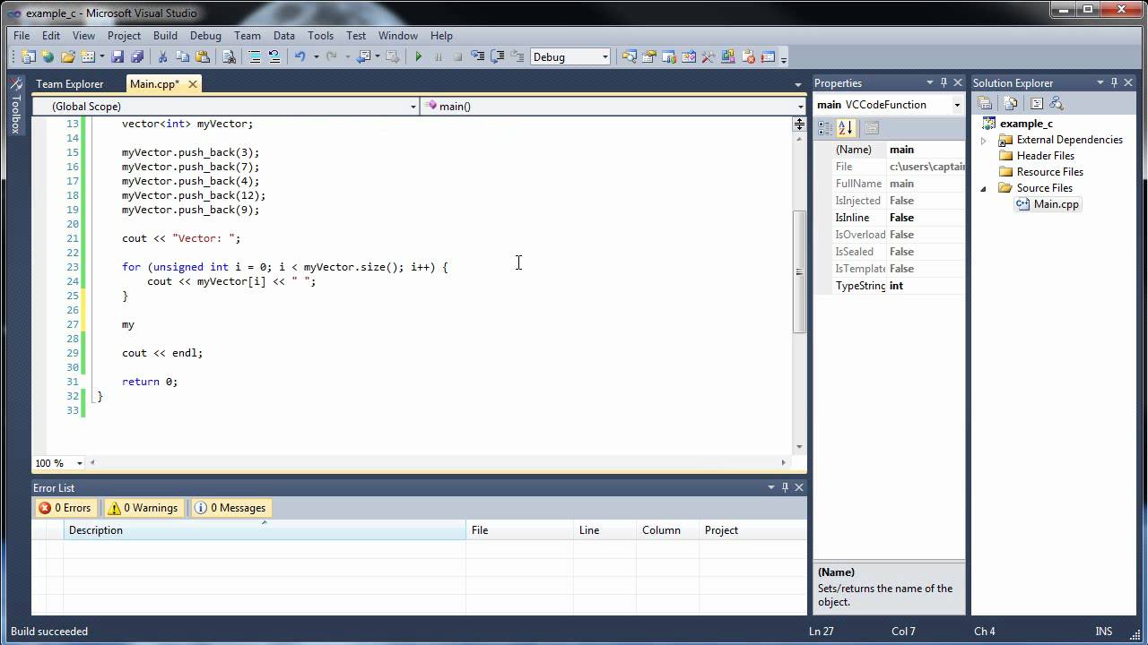This screenshot has height=645, width=1148.
Task: Sort properties alphabetically with the A-Z icon
Action: click(x=846, y=128)
